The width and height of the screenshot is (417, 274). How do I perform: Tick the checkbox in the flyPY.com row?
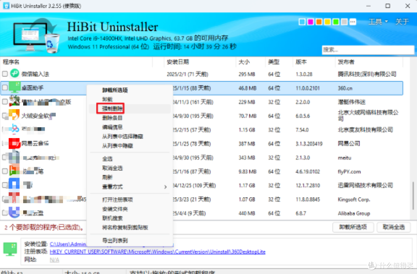coord(5,171)
